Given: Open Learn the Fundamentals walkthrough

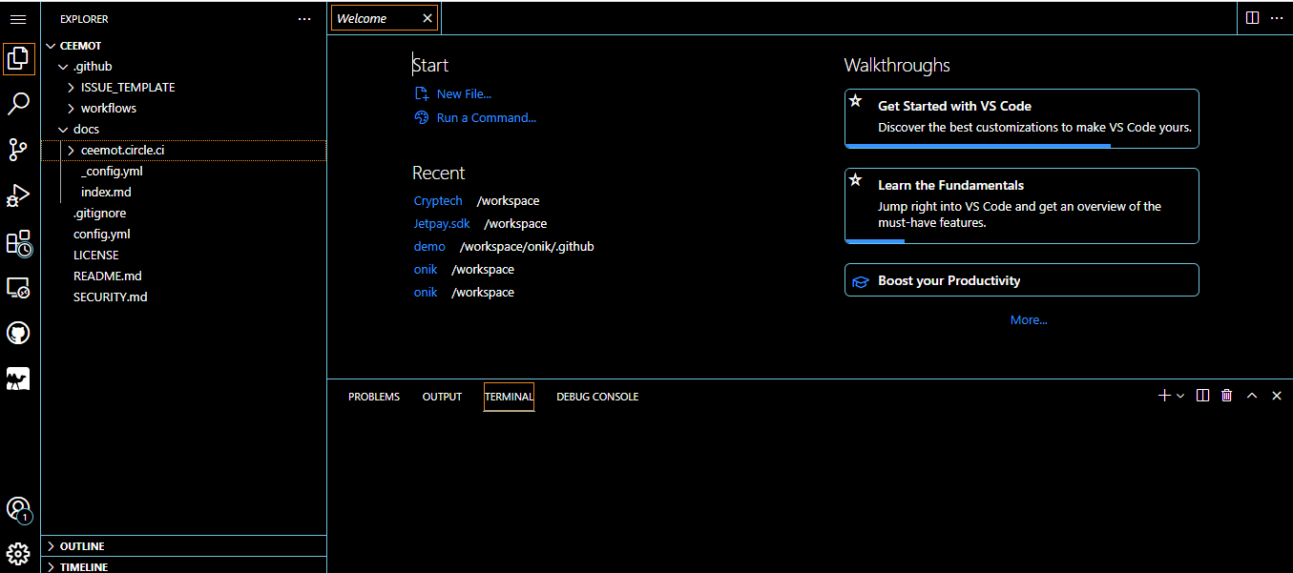Looking at the screenshot, I should click(1022, 206).
